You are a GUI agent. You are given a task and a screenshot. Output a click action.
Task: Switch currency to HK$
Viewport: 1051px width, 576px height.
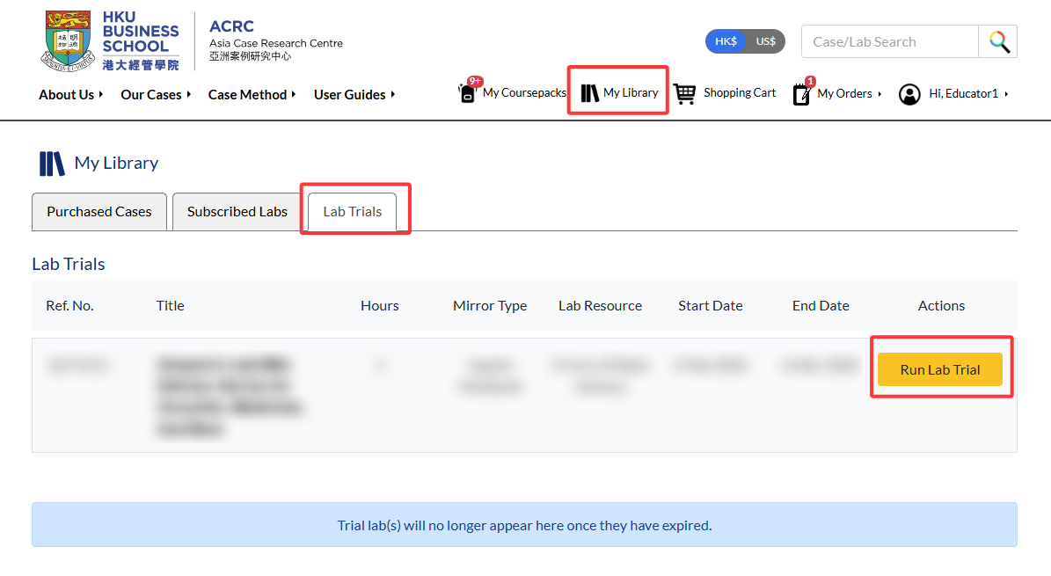[x=726, y=41]
